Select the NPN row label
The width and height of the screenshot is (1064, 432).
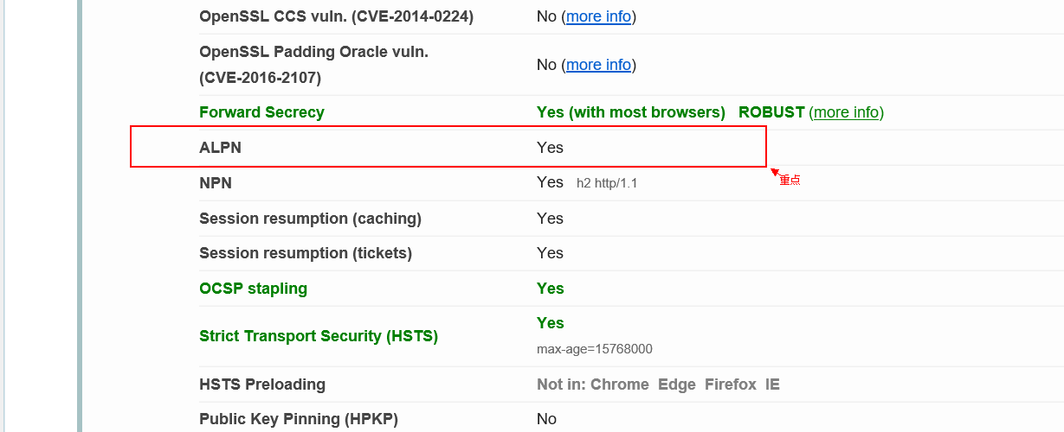(216, 183)
